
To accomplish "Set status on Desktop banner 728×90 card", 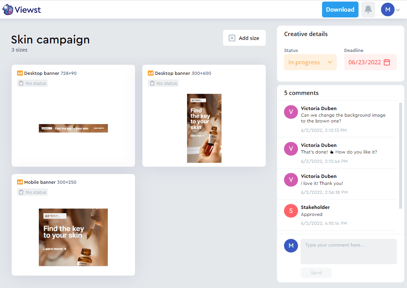I will tap(33, 83).
